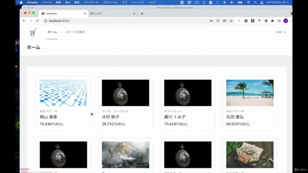Click the 90,923円 price text
The height and width of the screenshot is (173, 308).
coord(238,124)
